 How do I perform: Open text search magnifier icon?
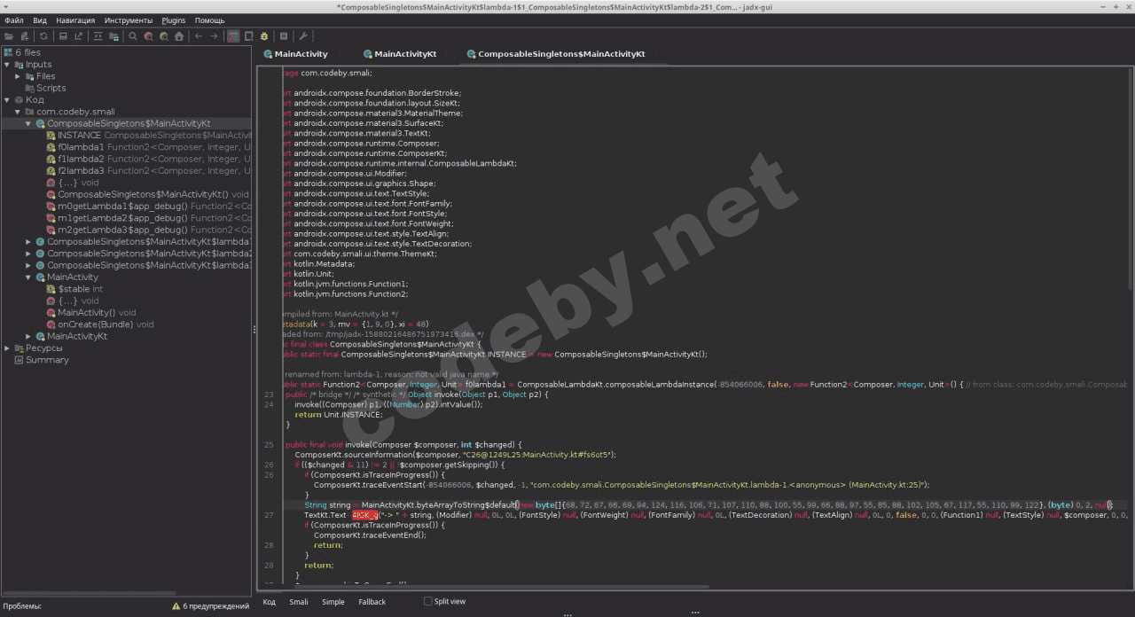133,36
